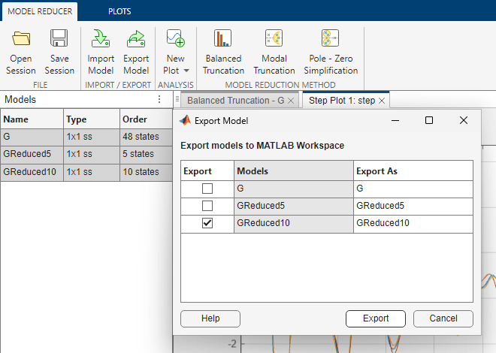Open Help for the Export Model dialog
496x353 pixels.
coord(210,318)
